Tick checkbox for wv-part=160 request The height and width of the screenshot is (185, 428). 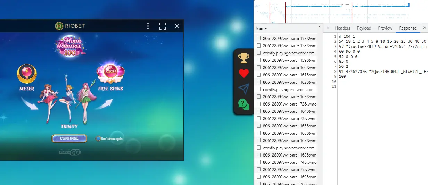258,67
